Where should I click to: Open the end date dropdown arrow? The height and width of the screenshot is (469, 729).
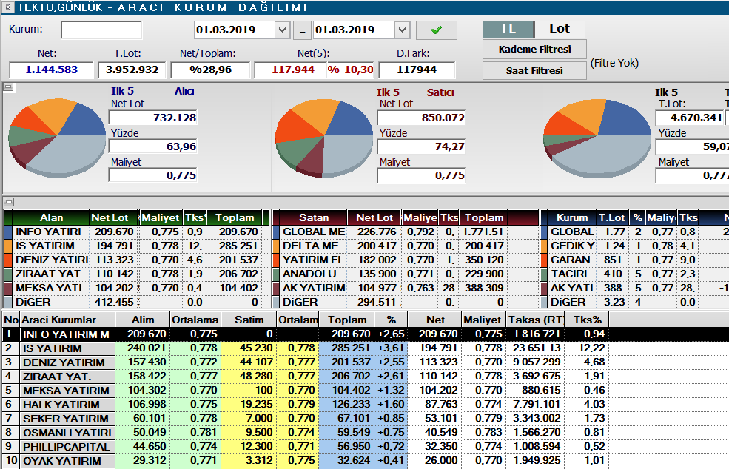click(x=402, y=30)
